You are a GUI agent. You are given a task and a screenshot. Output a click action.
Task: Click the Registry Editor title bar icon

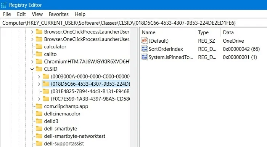pos(3,5)
